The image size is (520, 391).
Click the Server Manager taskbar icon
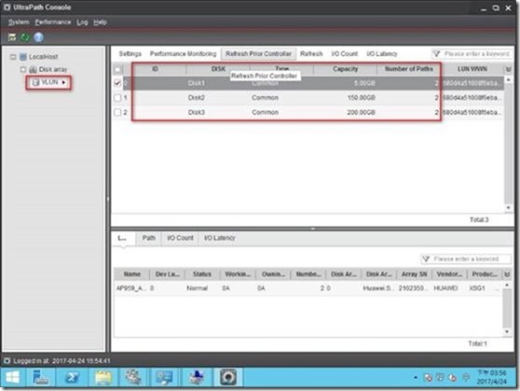(x=40, y=377)
